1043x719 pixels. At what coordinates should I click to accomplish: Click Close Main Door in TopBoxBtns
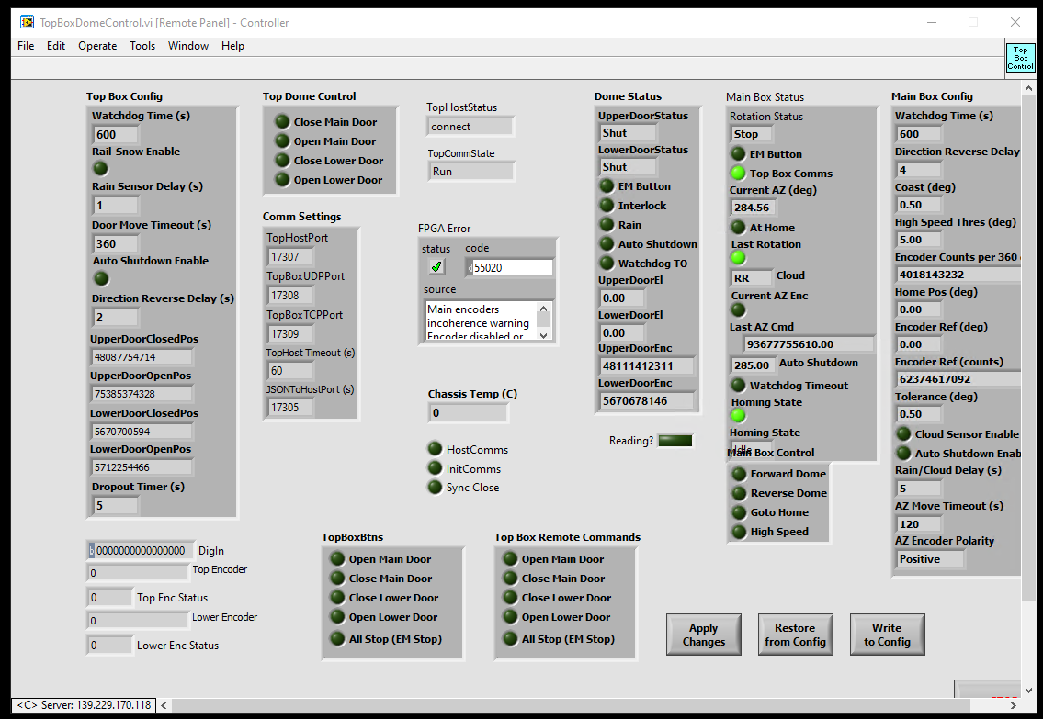point(337,579)
